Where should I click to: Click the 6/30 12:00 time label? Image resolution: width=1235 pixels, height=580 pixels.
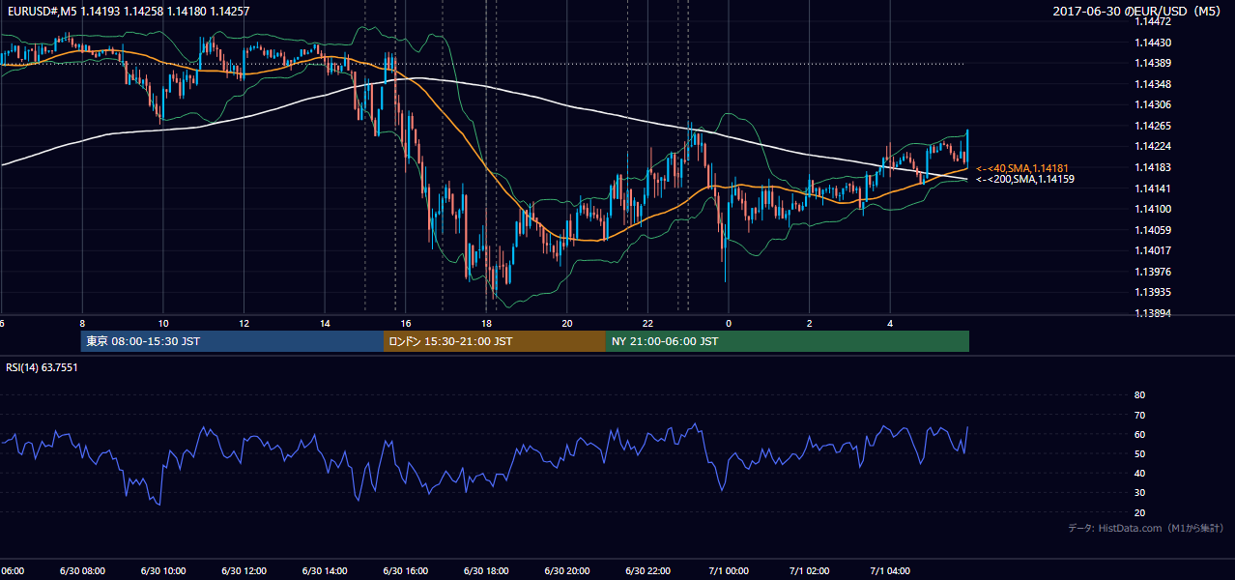click(x=244, y=571)
